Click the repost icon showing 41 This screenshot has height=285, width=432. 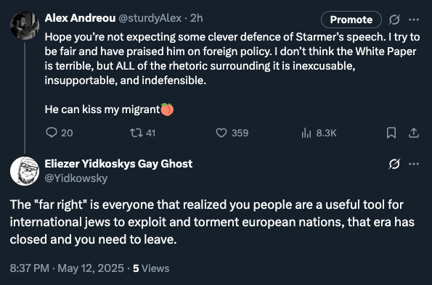click(x=136, y=133)
